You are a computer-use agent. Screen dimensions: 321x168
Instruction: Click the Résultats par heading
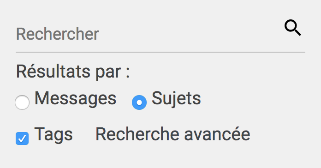(x=73, y=72)
